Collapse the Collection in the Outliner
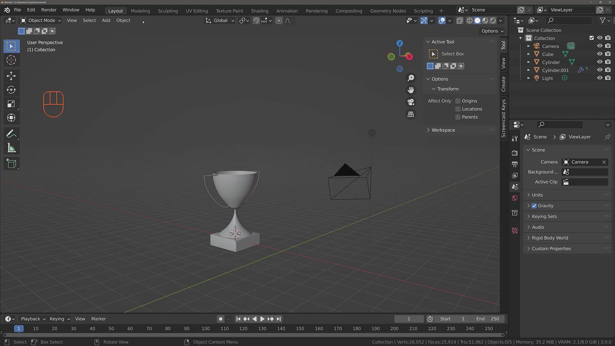The width and height of the screenshot is (615, 346). [521, 38]
